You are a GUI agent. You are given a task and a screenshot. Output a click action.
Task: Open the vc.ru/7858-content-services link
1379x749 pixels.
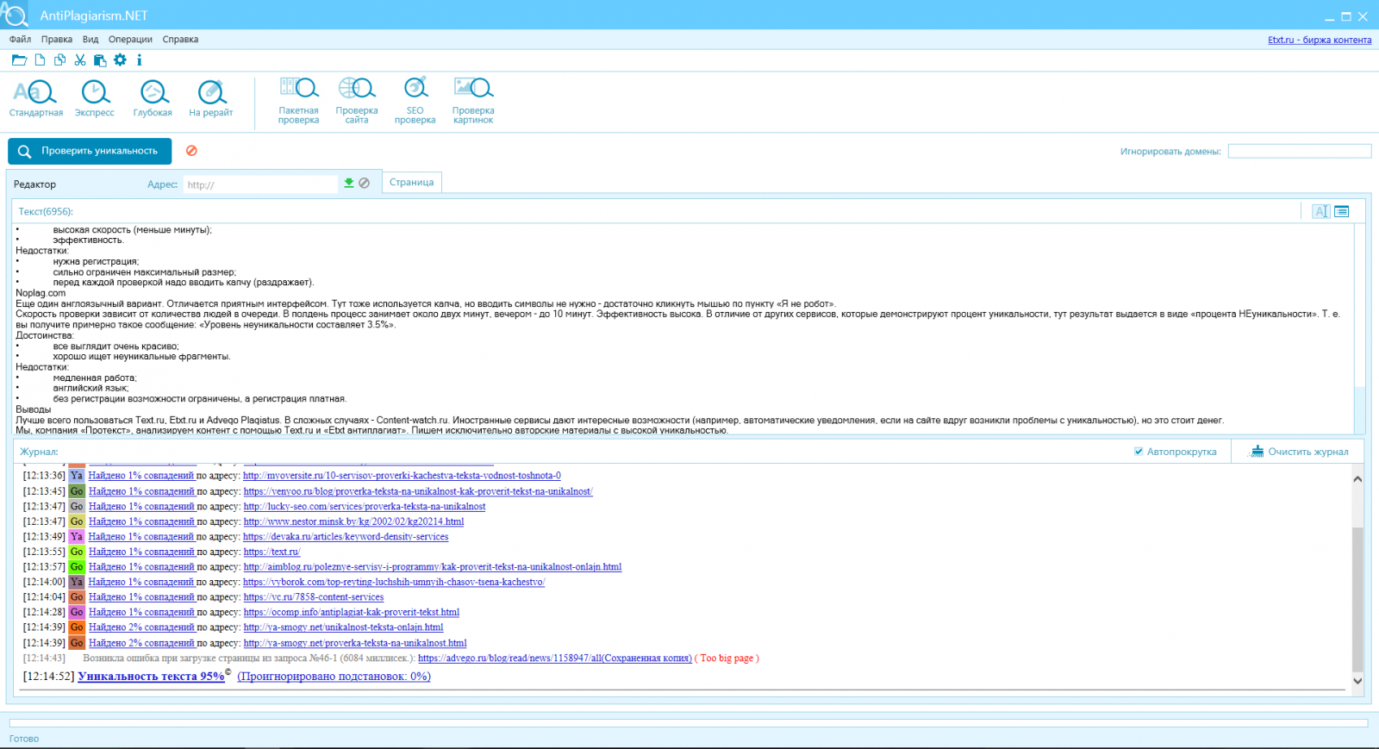click(x=314, y=597)
